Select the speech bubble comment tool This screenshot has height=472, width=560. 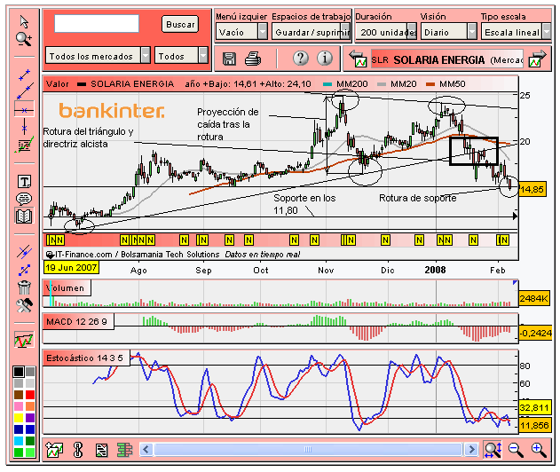coord(24,199)
